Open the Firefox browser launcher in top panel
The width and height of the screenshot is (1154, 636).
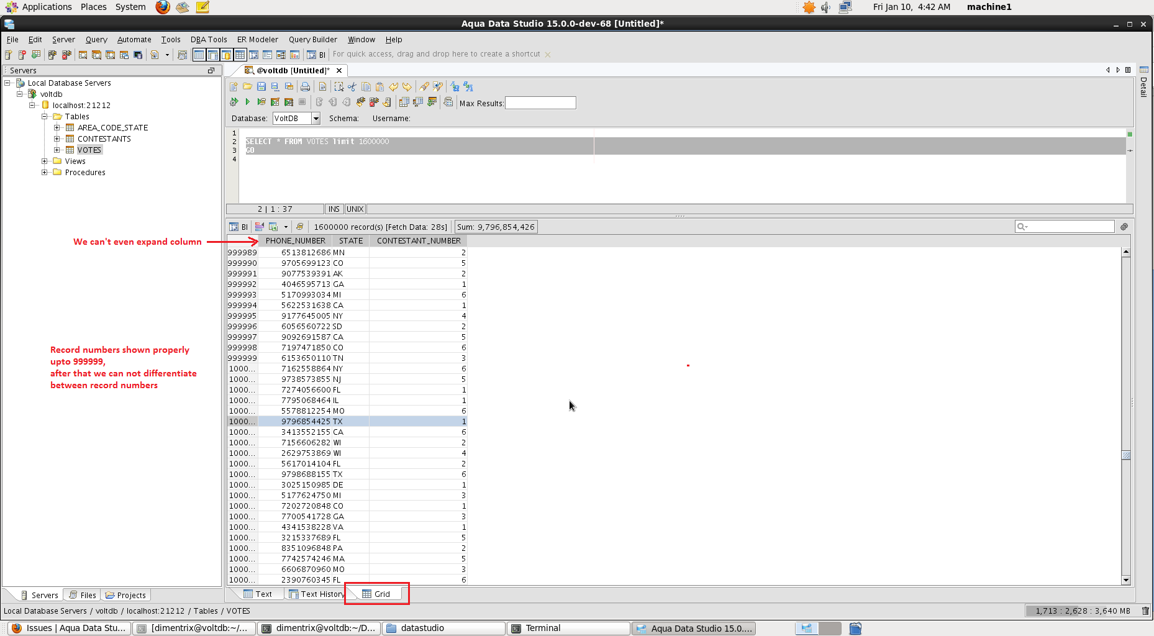pyautogui.click(x=163, y=7)
